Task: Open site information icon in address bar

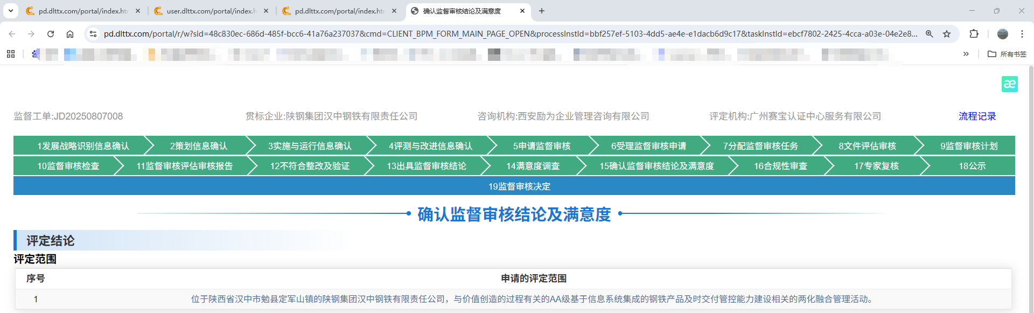Action: (93, 34)
